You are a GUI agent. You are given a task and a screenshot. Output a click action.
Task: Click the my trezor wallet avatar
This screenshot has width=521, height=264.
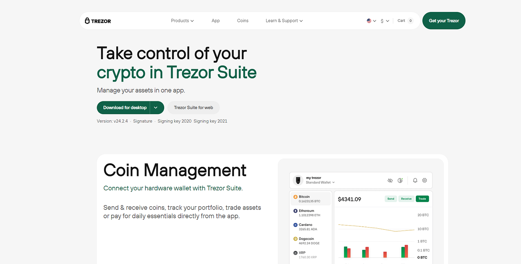(298, 180)
